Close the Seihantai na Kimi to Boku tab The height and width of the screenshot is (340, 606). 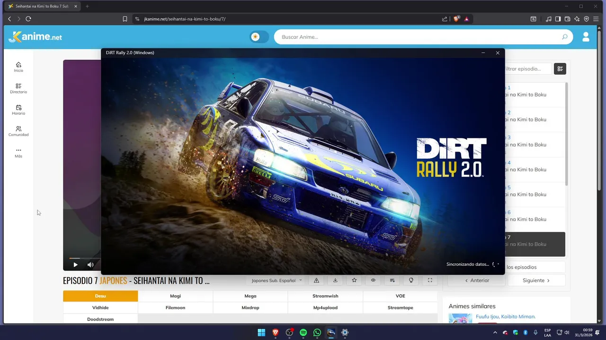pyautogui.click(x=76, y=6)
